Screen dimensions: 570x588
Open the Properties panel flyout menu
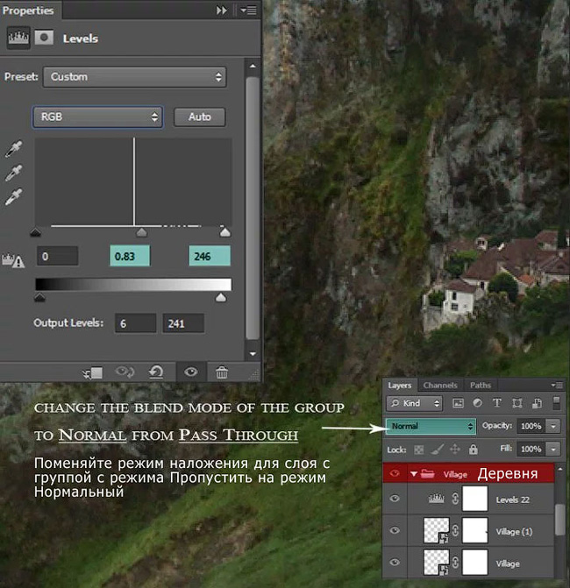pos(248,11)
